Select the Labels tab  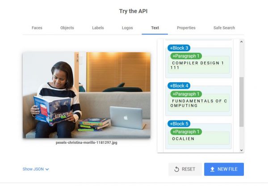pos(98,28)
